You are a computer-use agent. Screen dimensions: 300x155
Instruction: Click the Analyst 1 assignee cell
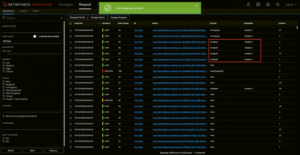click(248, 89)
